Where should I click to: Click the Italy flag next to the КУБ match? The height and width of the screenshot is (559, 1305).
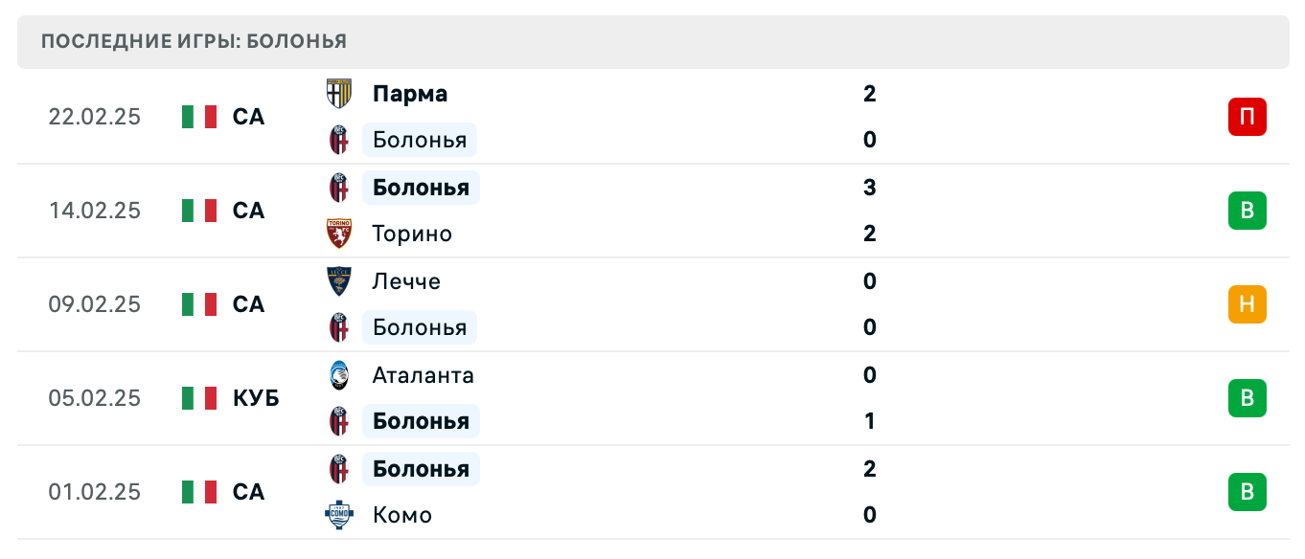tap(198, 397)
